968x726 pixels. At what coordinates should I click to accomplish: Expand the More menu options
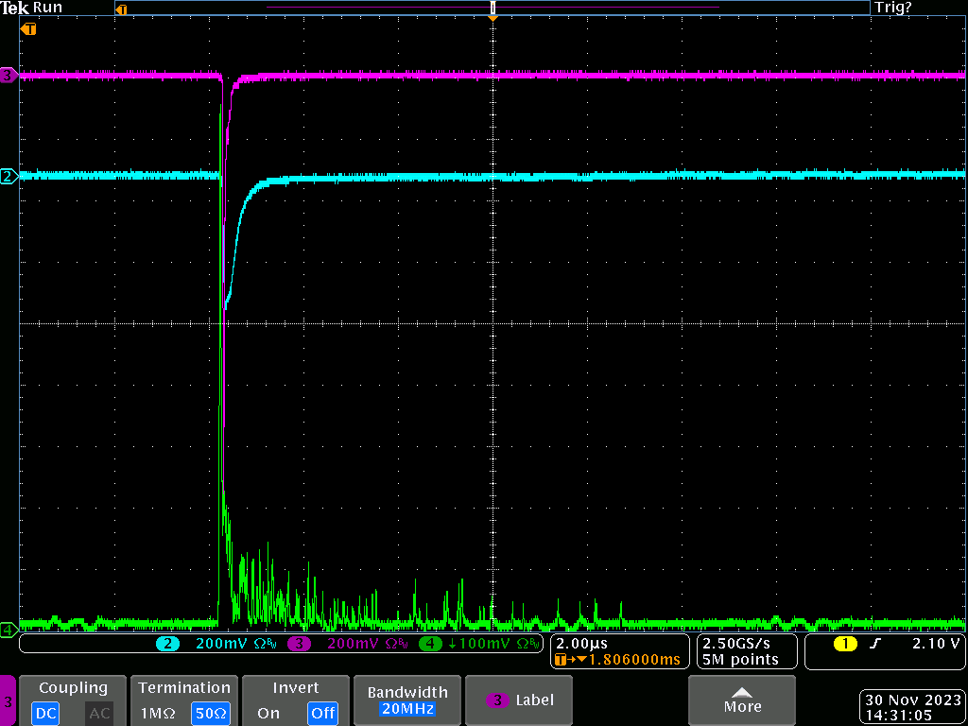742,700
